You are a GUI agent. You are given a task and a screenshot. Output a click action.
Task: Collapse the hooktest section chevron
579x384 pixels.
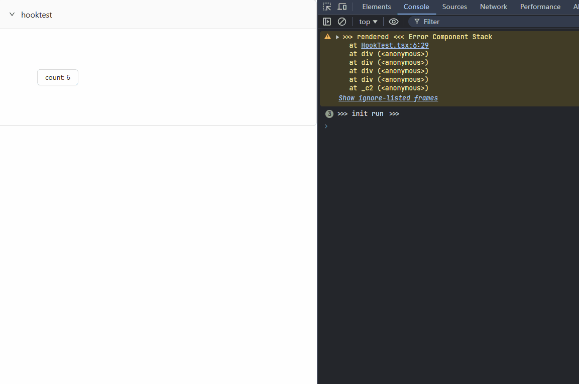pyautogui.click(x=12, y=15)
